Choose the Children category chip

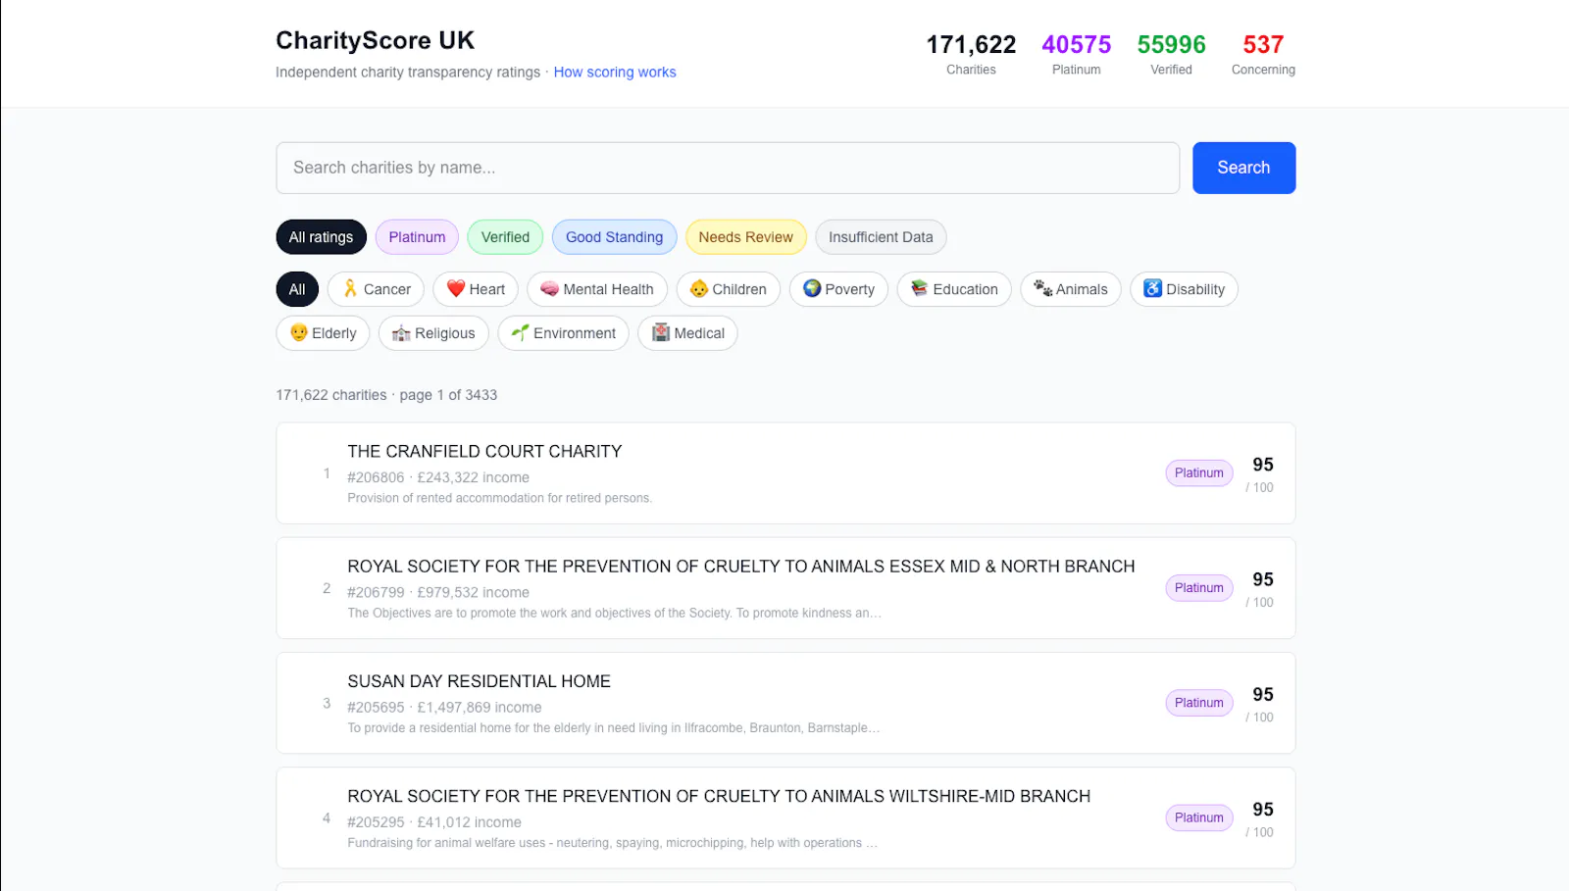[x=729, y=289]
